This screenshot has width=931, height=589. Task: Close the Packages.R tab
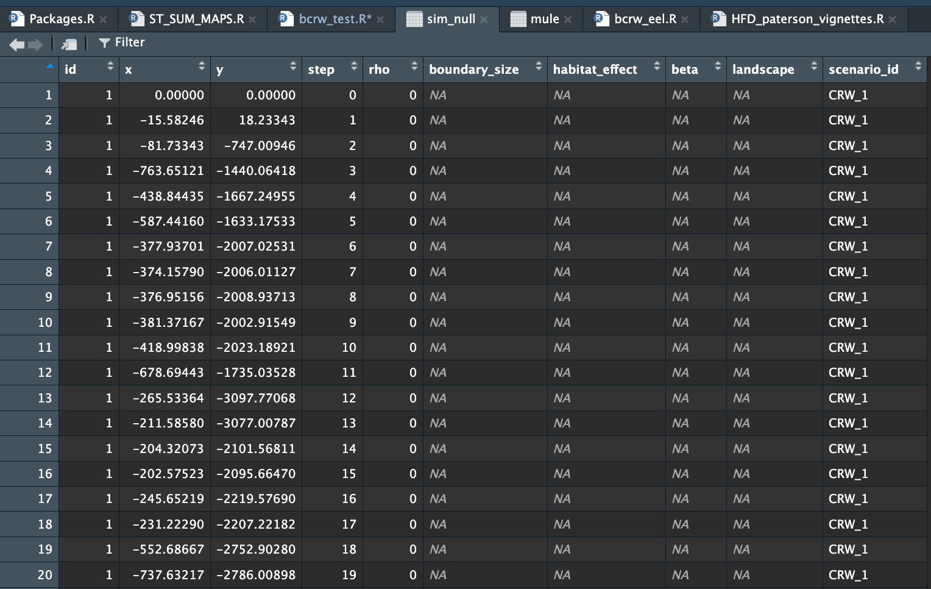point(104,20)
